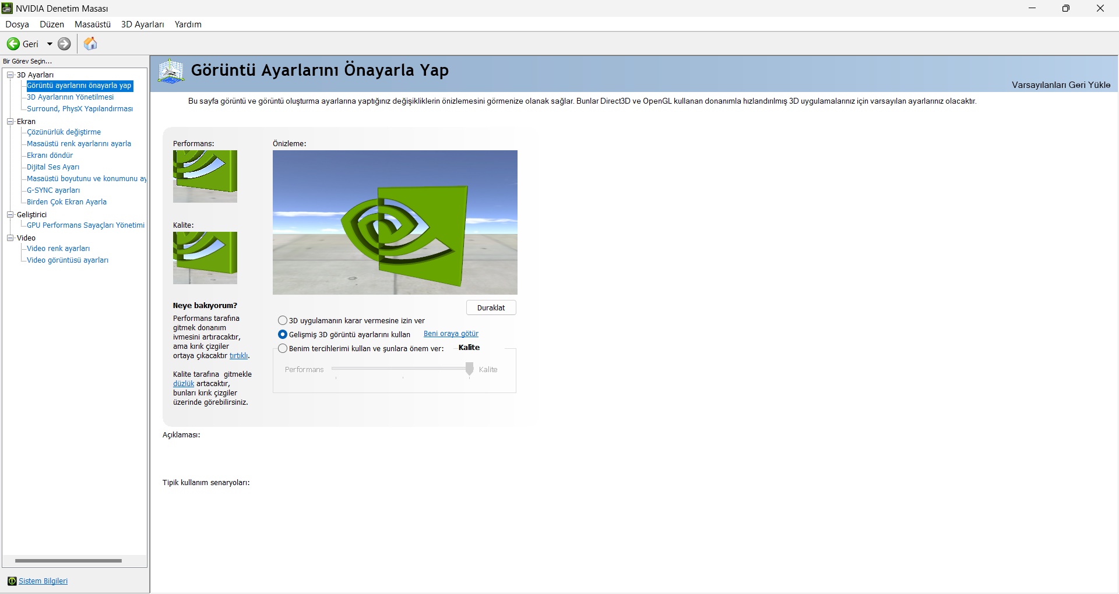Image resolution: width=1119 pixels, height=594 pixels.
Task: Select Gelişmiş 3D görüntü ayarlarını kullan
Action: pyautogui.click(x=283, y=334)
